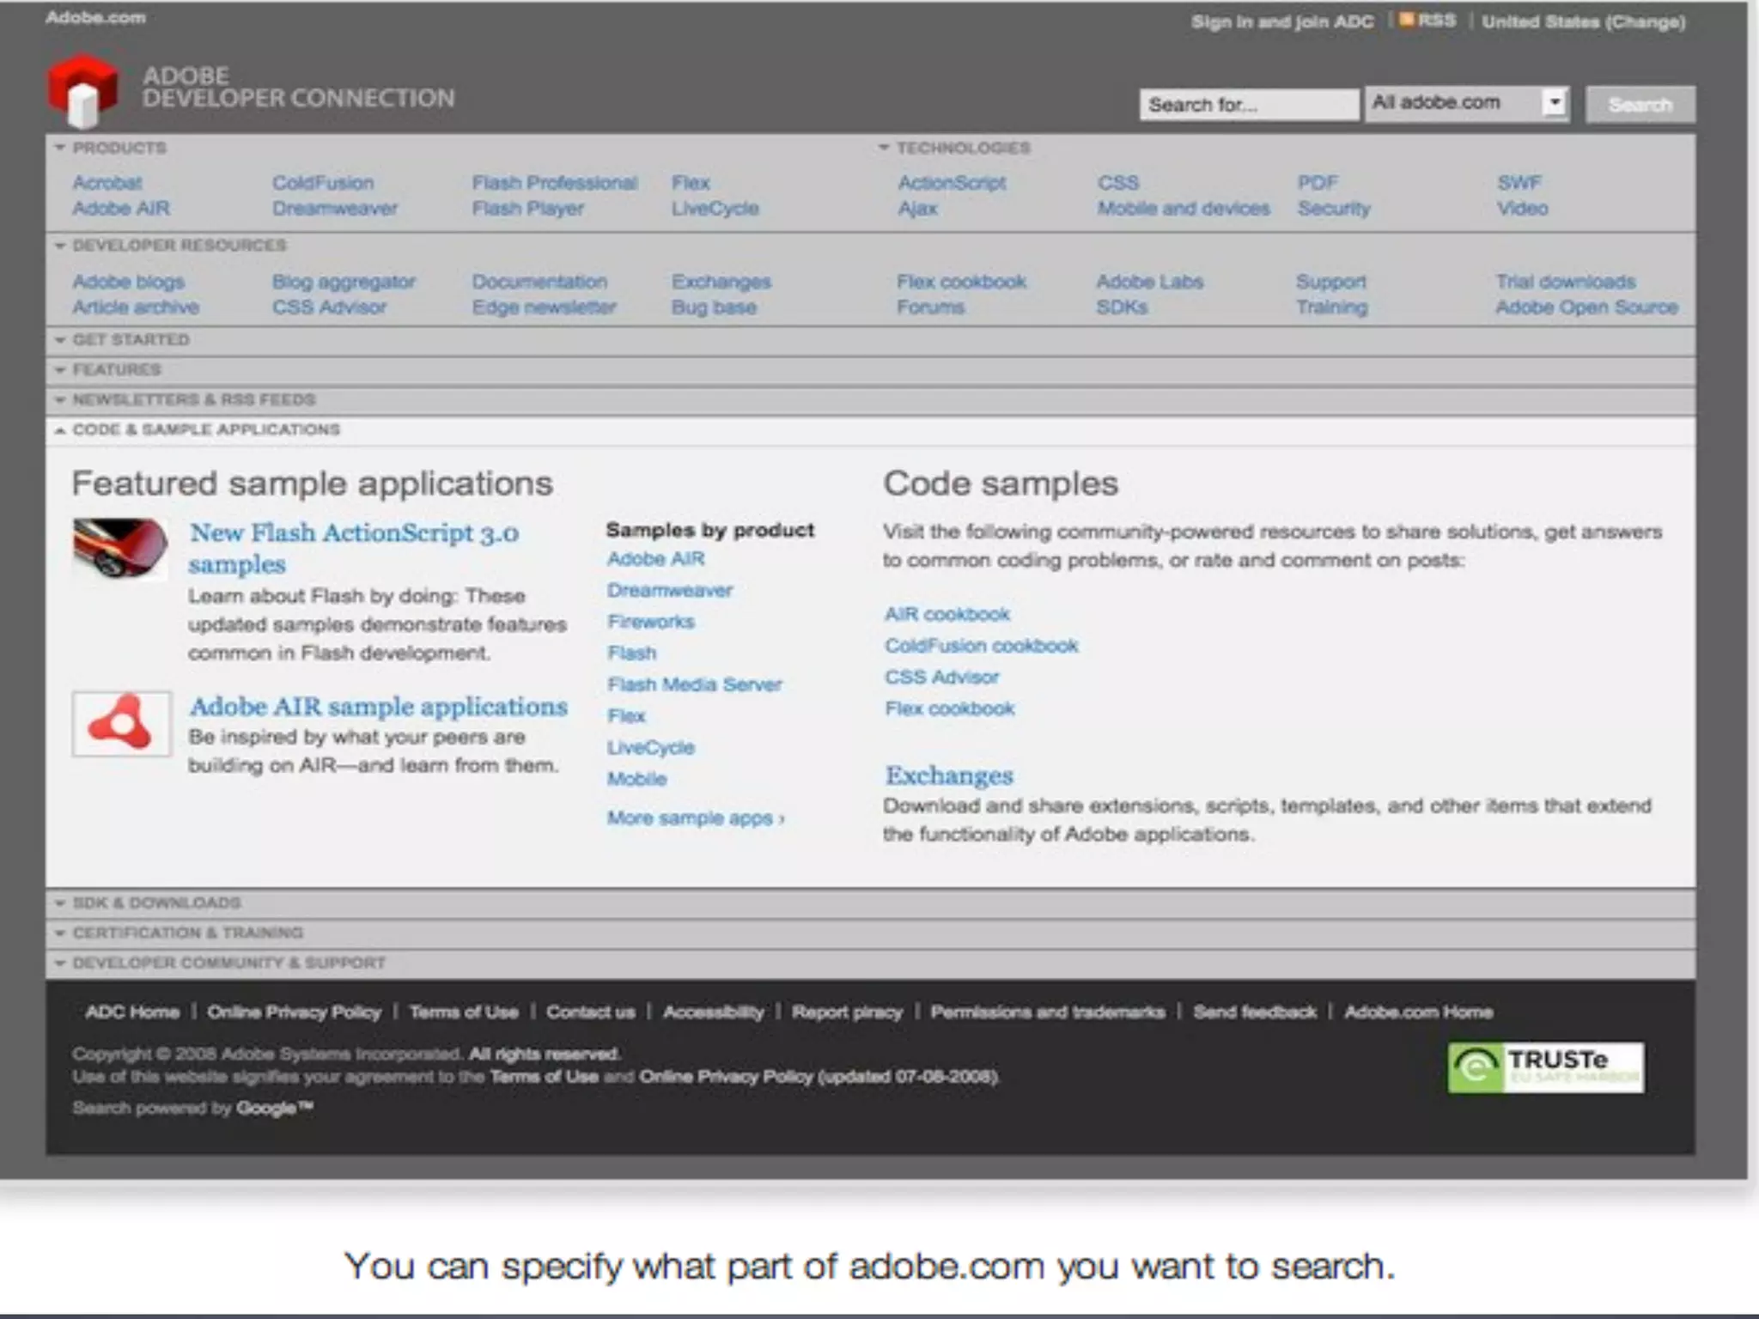
Task: Click Sign in and join ADC
Action: 1281,21
